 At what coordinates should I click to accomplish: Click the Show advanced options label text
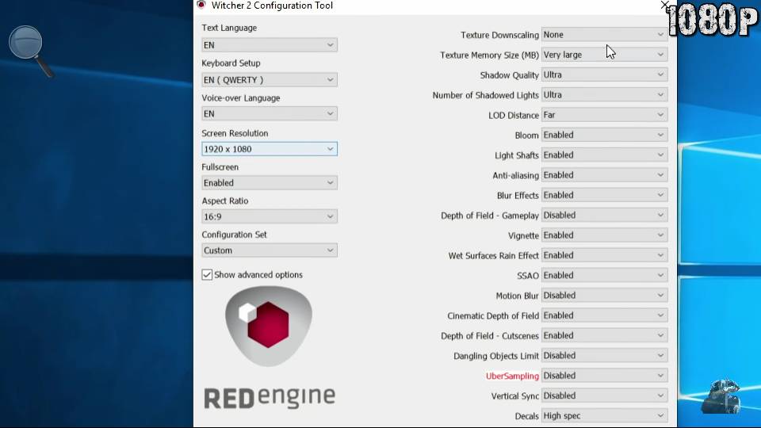click(258, 275)
